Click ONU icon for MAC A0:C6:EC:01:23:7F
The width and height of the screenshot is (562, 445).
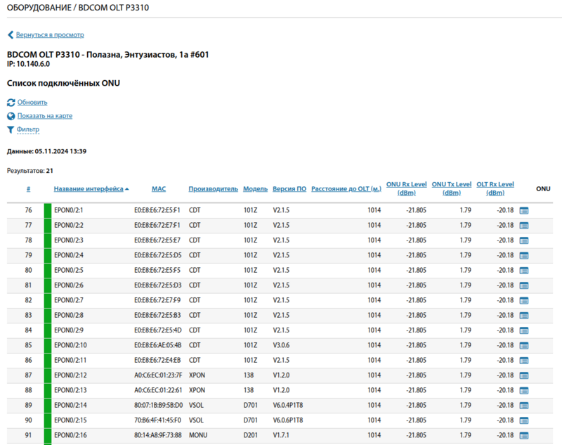pos(523,375)
